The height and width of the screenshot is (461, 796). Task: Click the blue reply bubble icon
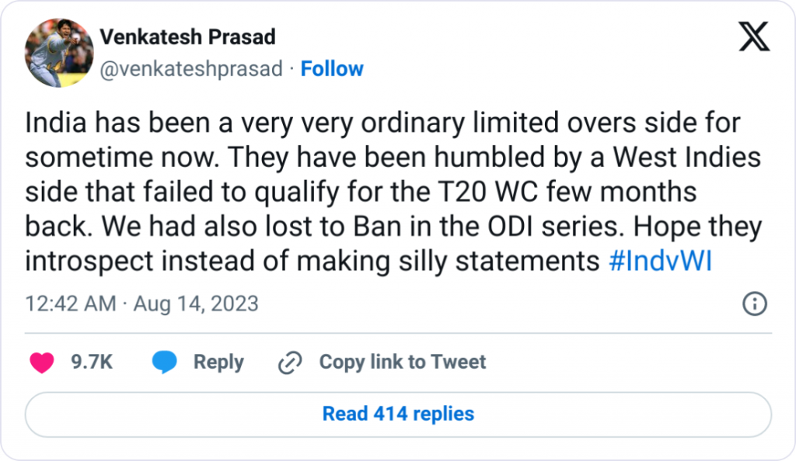coord(164,362)
